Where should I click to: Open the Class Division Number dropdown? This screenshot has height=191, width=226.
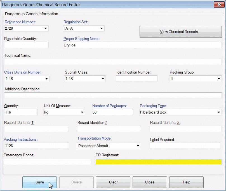[x=46, y=79]
